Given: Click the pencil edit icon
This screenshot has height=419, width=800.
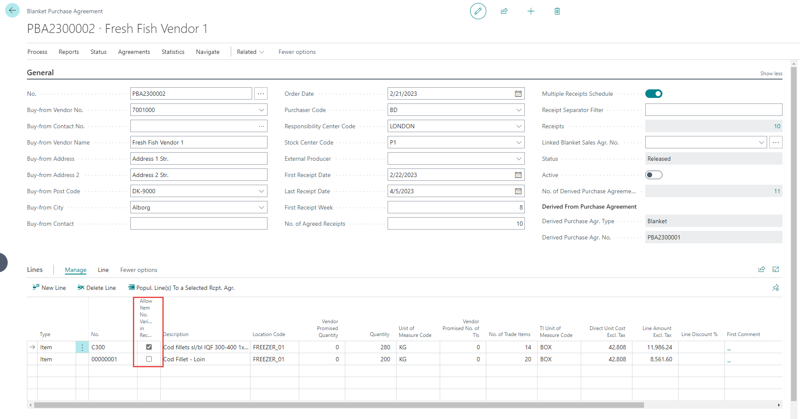Looking at the screenshot, I should tap(478, 11).
